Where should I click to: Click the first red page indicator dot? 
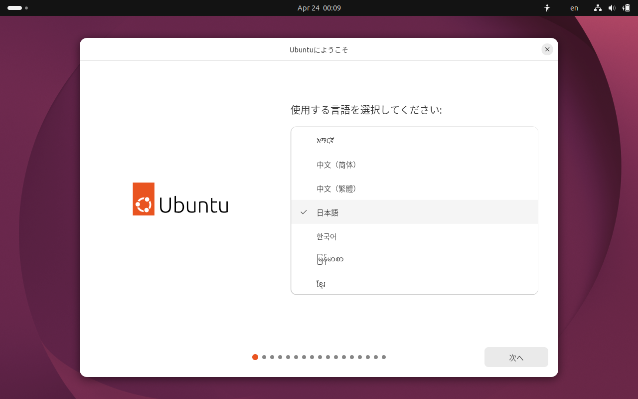[255, 357]
